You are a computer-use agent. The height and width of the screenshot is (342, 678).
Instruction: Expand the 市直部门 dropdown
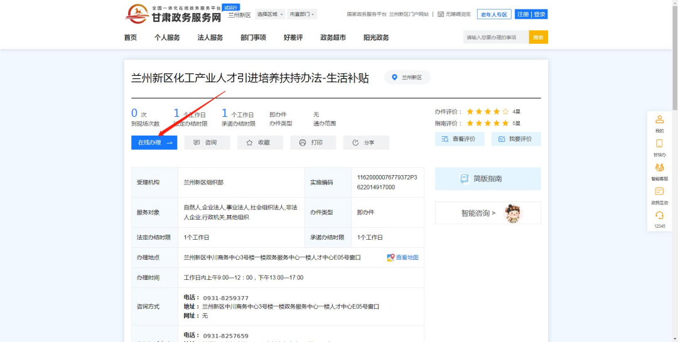[x=302, y=14]
